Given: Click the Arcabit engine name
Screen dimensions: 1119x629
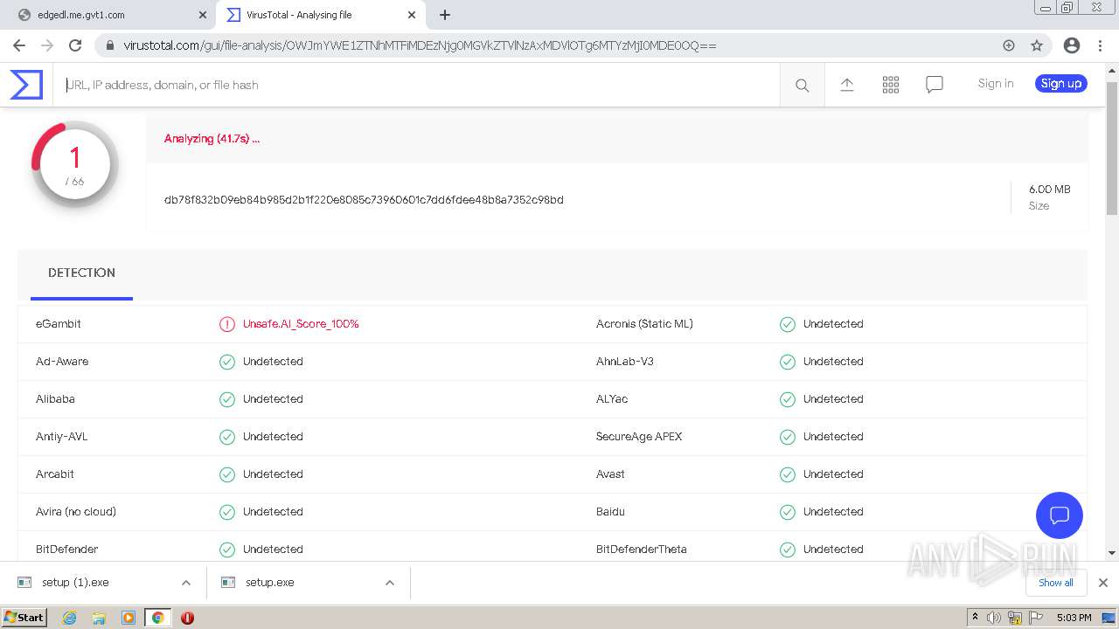Looking at the screenshot, I should (55, 474).
